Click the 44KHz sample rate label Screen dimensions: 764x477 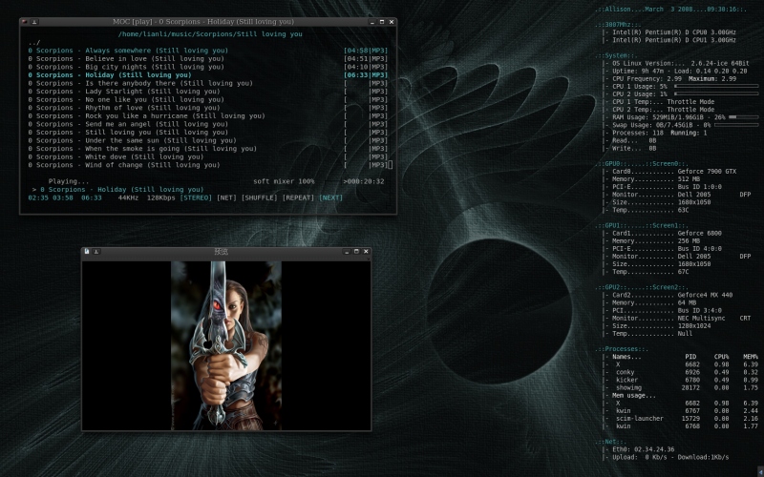pos(128,197)
